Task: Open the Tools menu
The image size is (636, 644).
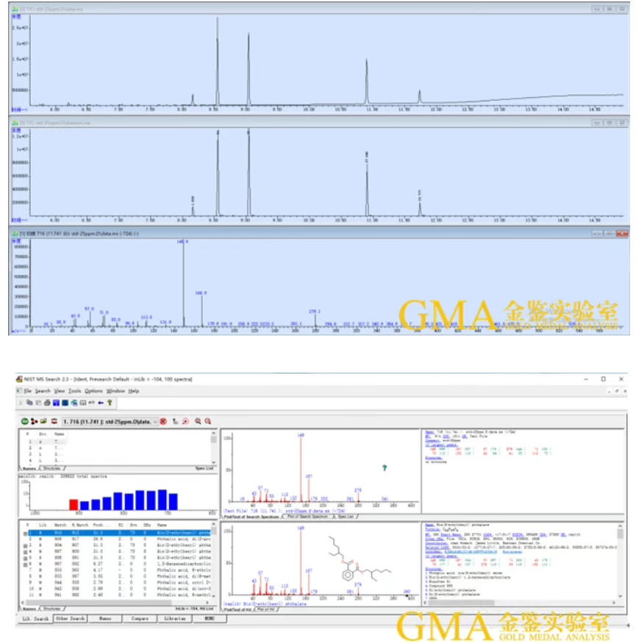Action: point(75,391)
